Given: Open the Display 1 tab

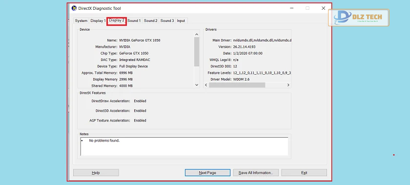Looking at the screenshot, I should point(98,21).
